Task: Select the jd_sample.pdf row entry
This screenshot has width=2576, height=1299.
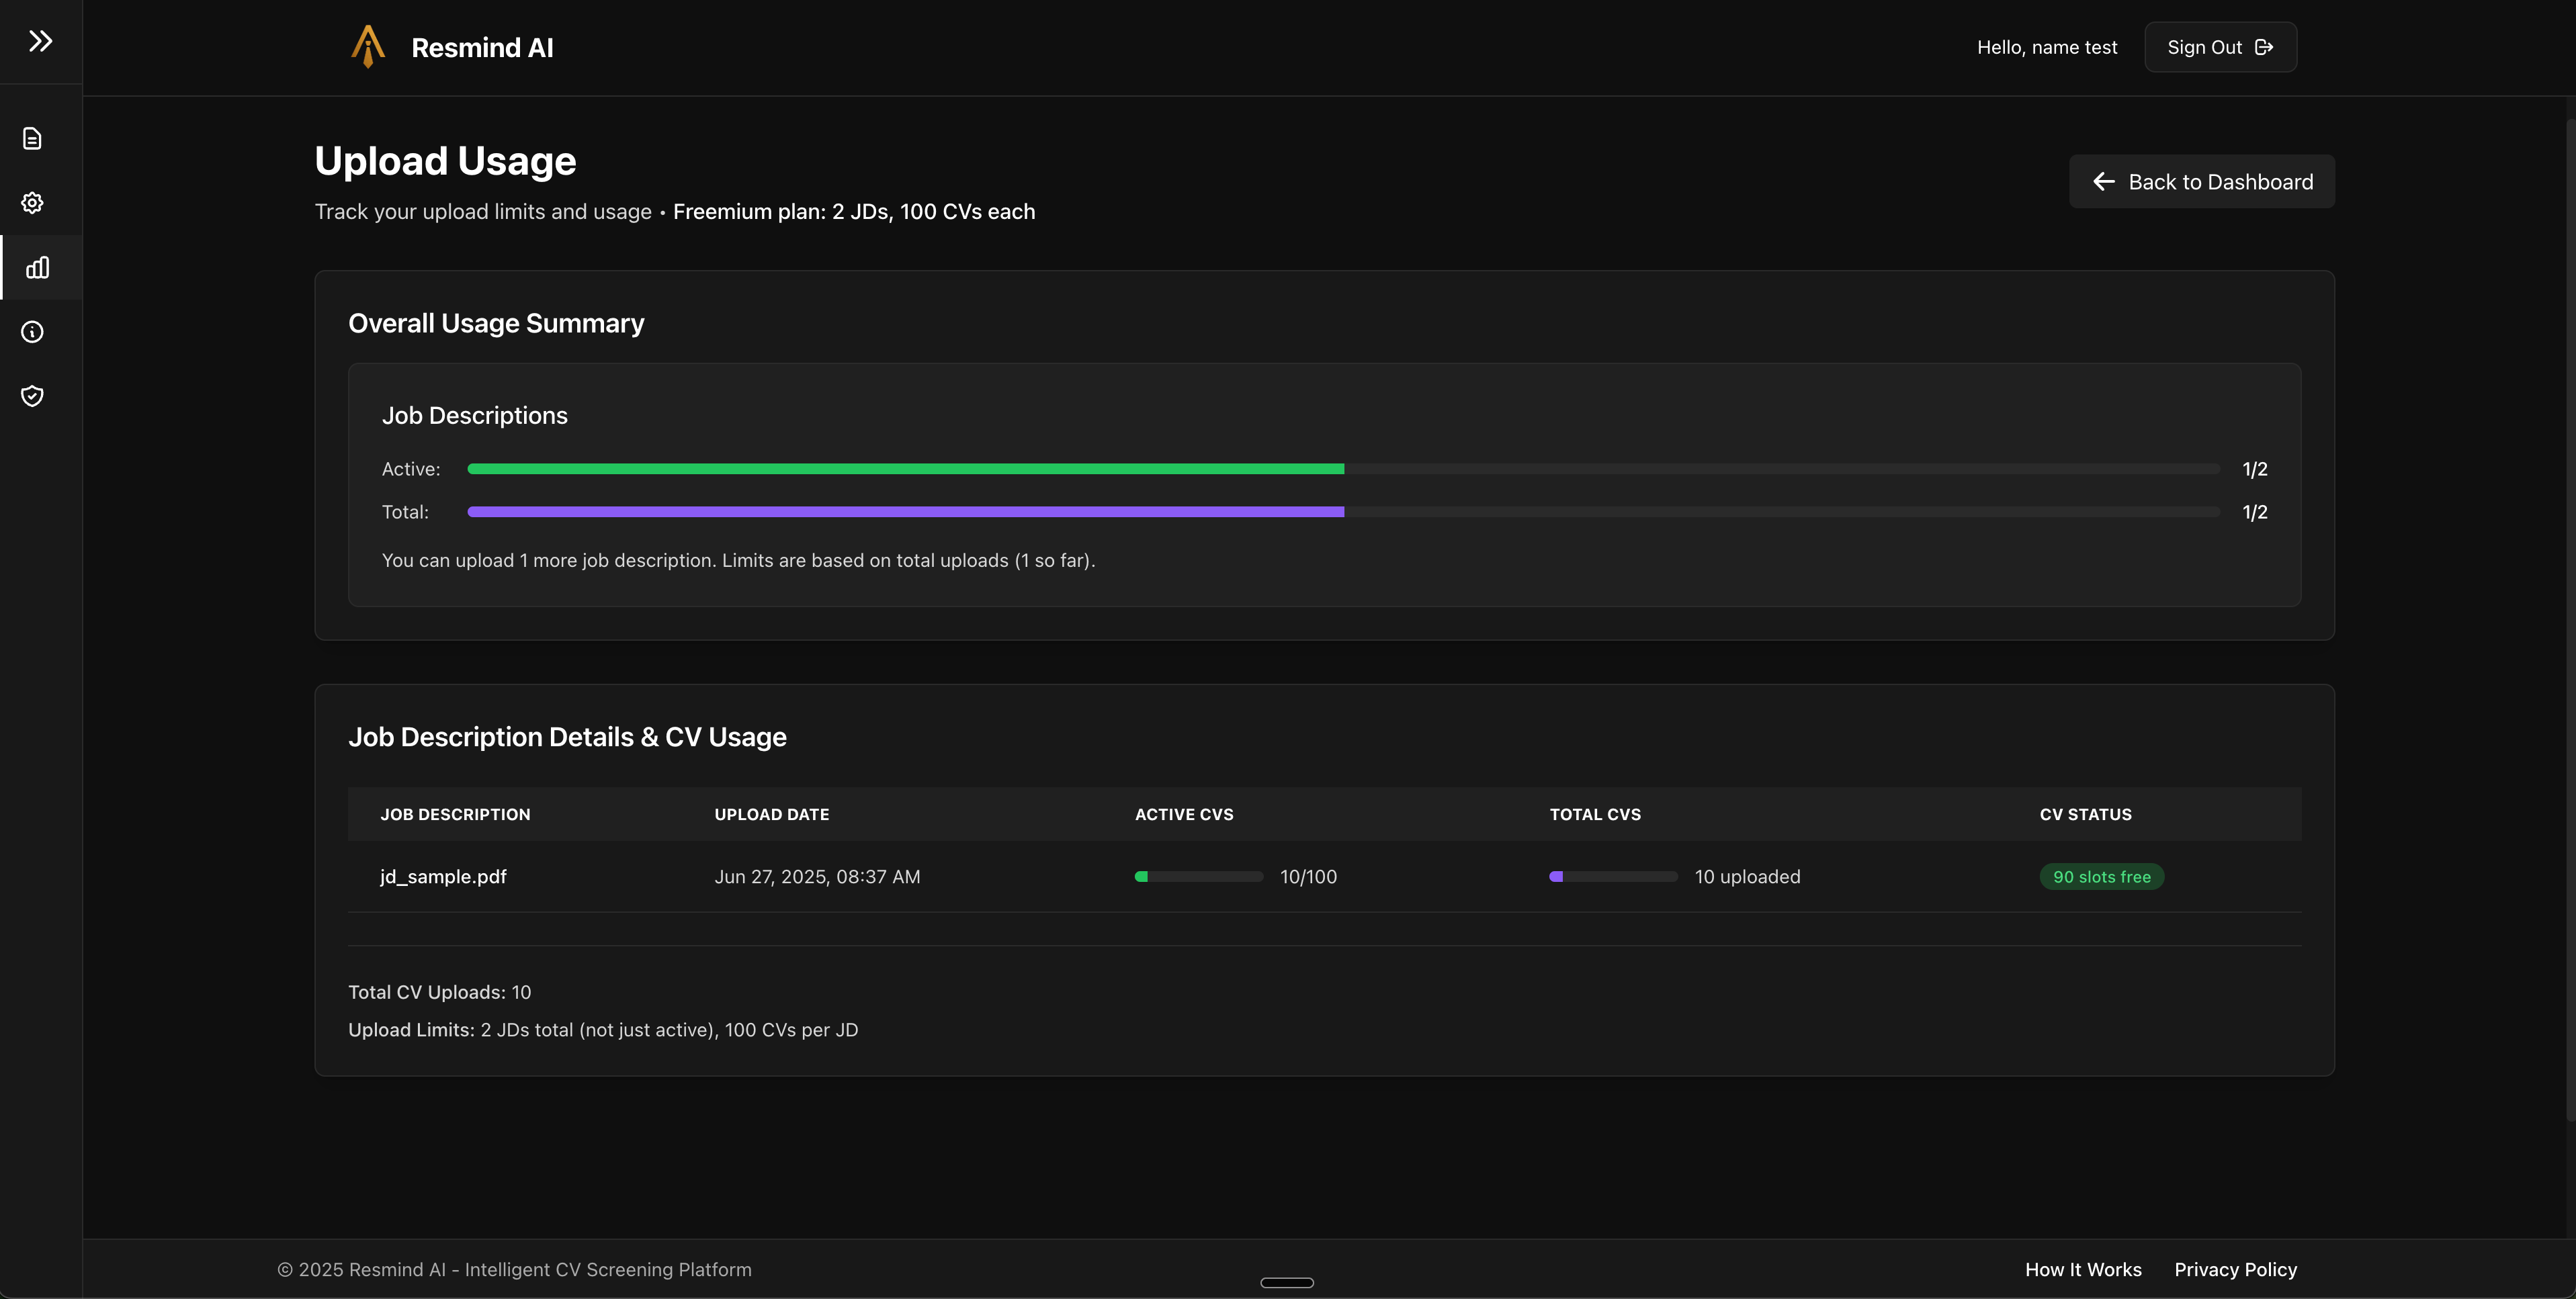Action: point(443,877)
